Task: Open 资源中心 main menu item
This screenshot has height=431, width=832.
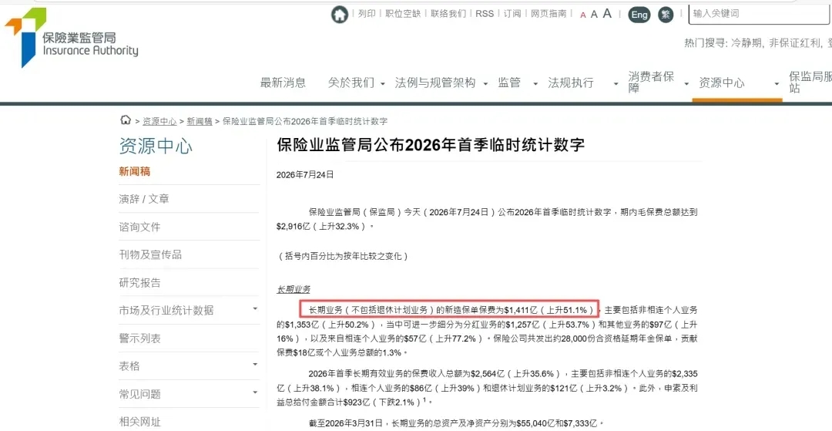Action: (722, 82)
